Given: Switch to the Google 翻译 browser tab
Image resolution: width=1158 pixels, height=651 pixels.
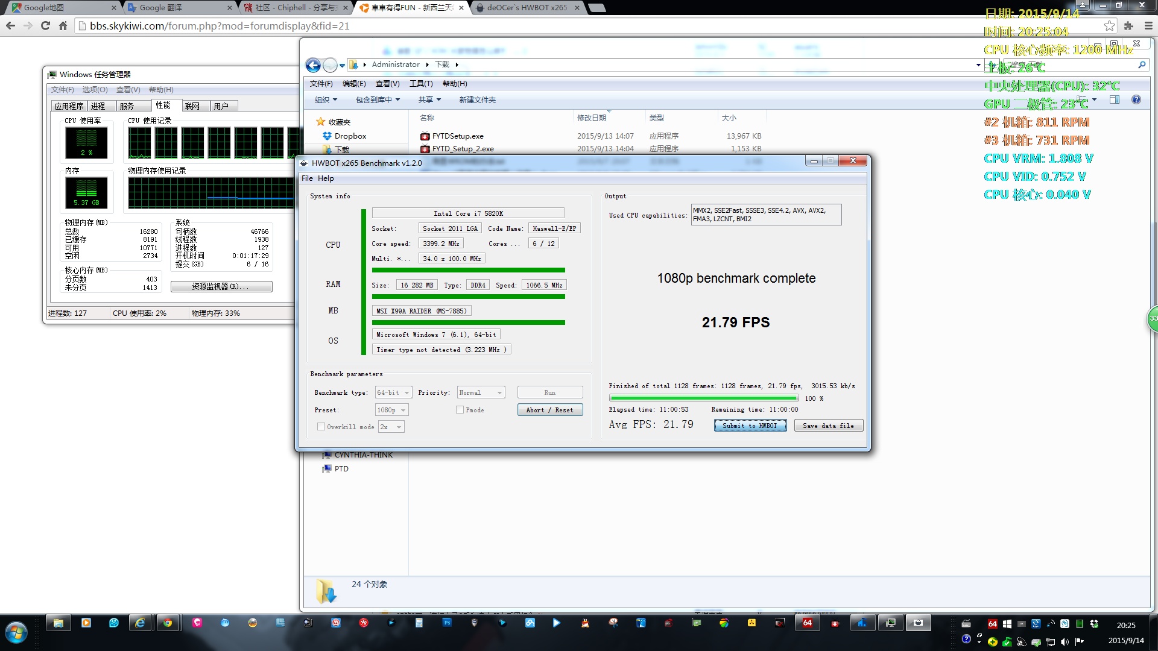Looking at the screenshot, I should click(179, 8).
